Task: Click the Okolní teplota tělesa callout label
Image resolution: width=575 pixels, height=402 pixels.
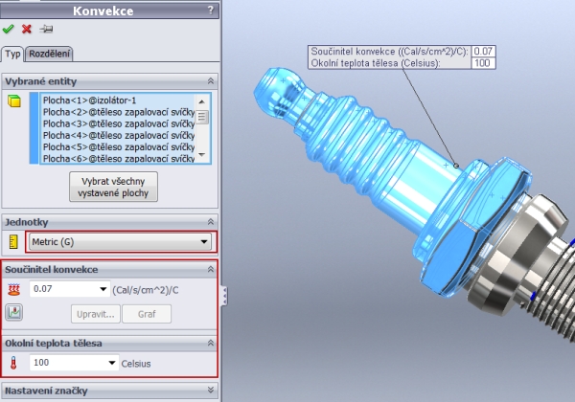Action: coord(376,63)
